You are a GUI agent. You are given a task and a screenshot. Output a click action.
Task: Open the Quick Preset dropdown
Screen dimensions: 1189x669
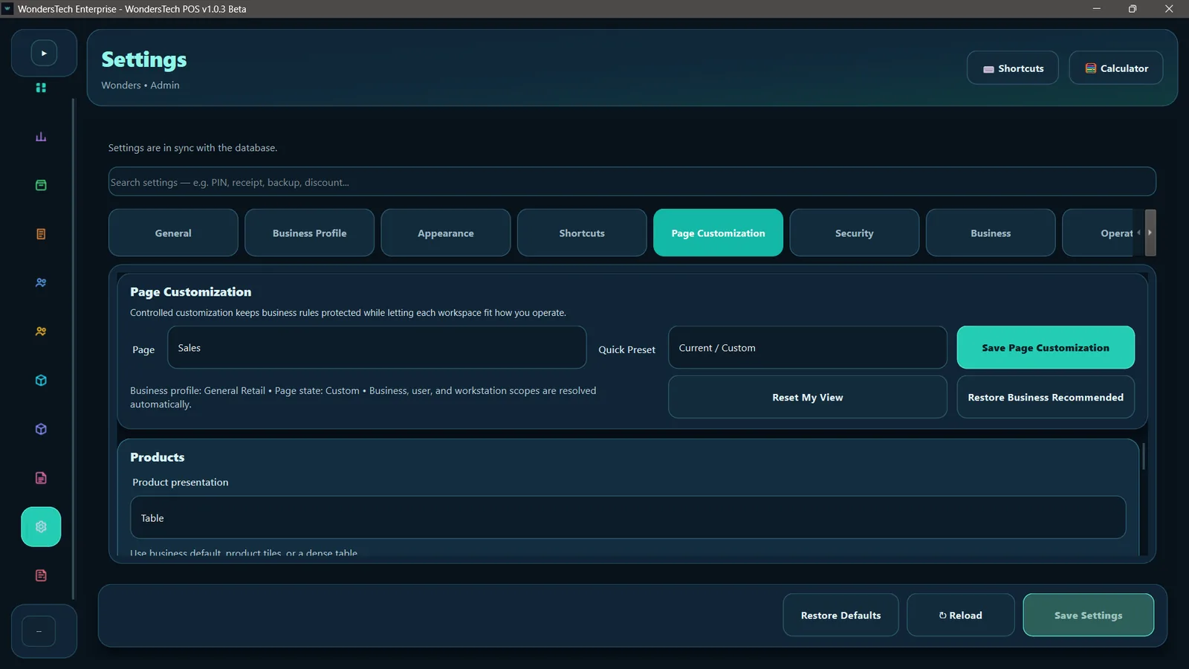pos(808,347)
